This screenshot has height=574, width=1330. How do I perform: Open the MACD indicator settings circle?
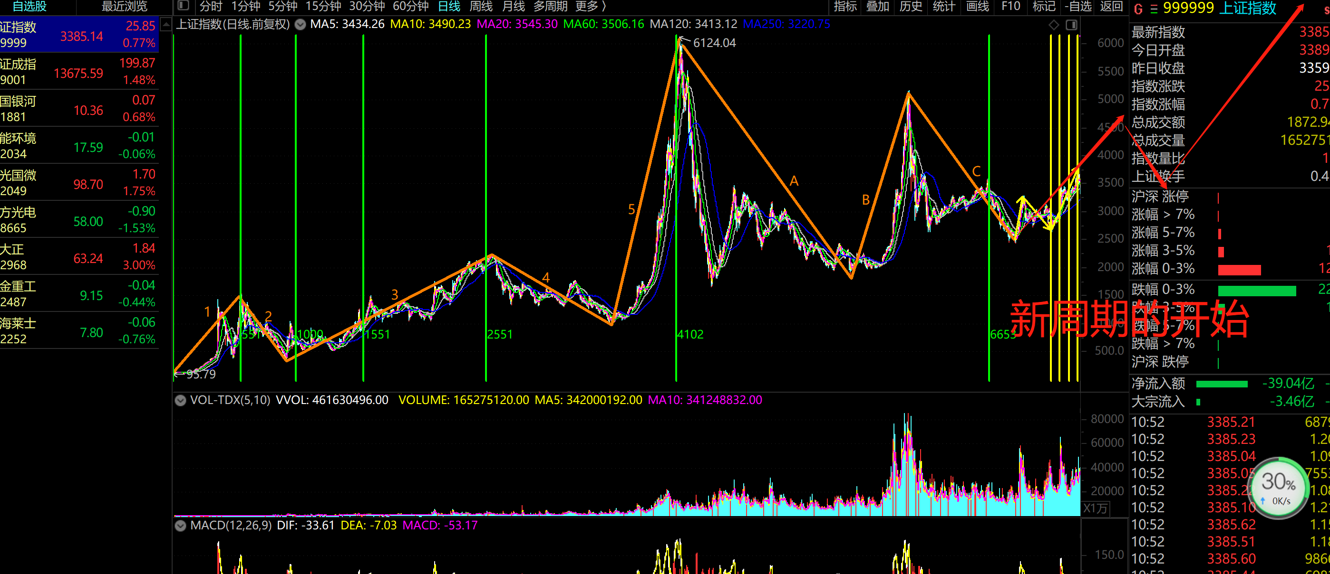180,526
